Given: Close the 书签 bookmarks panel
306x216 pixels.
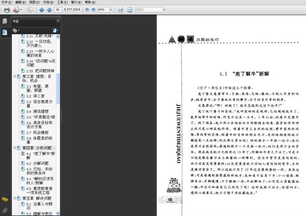Looking at the screenshot, I should 58,21.
